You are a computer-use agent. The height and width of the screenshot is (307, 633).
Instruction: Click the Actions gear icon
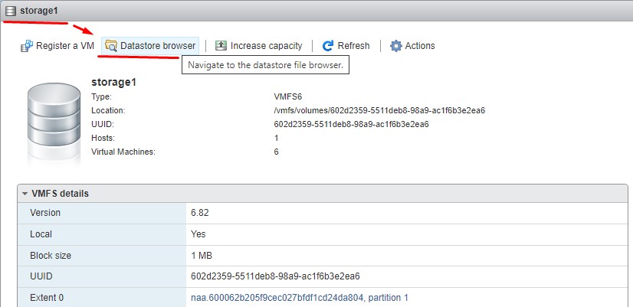tap(396, 46)
